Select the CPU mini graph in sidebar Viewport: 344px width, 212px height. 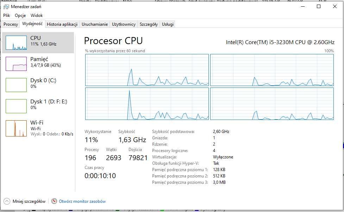[x=16, y=43]
